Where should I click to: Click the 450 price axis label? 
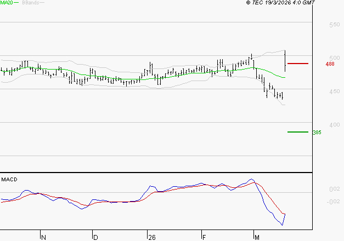(334, 91)
